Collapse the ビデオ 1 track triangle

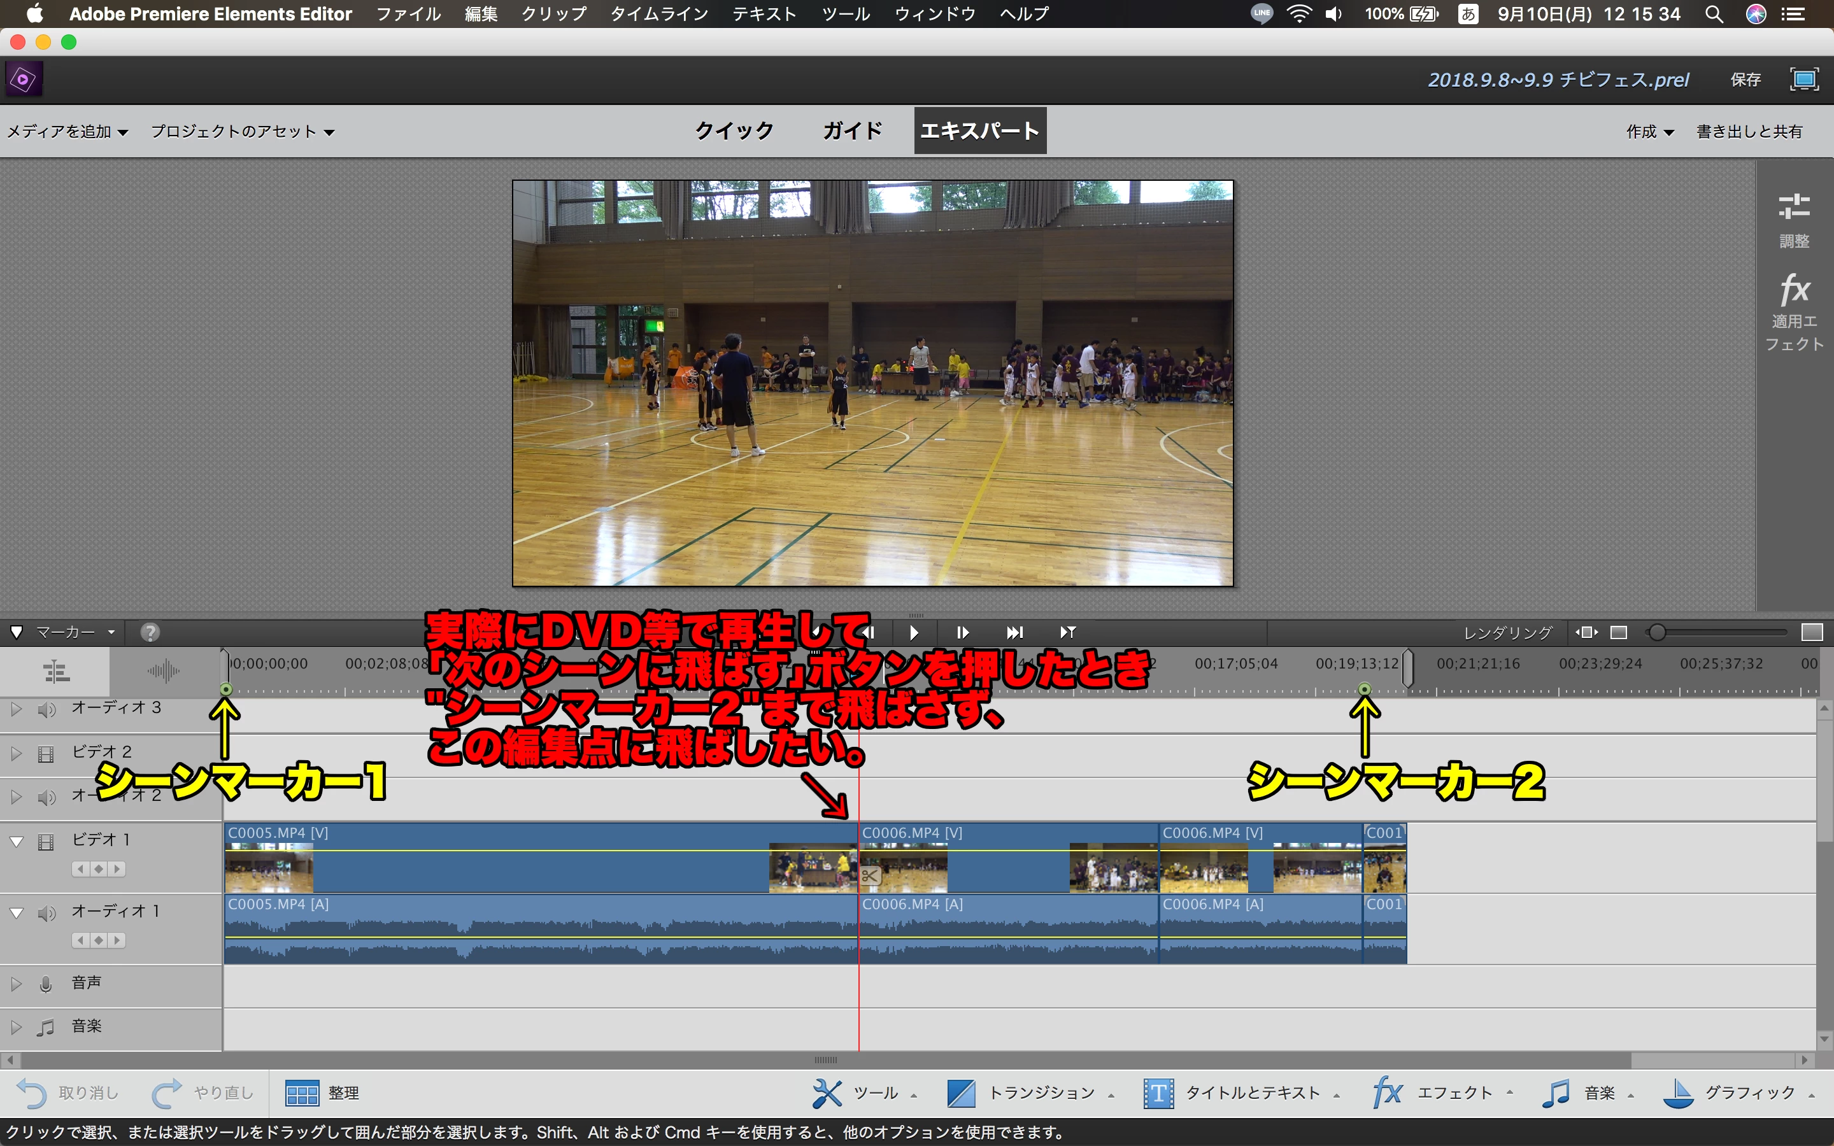16,841
